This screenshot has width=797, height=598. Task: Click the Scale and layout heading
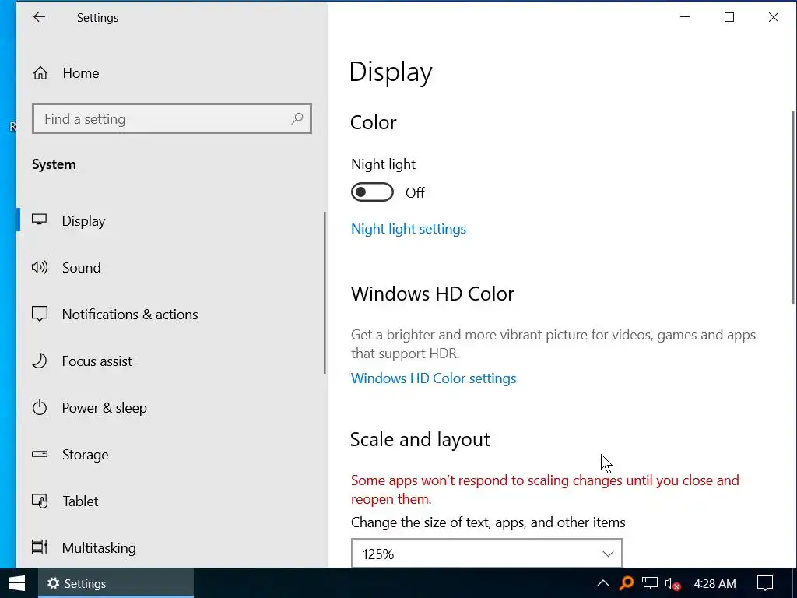click(420, 439)
